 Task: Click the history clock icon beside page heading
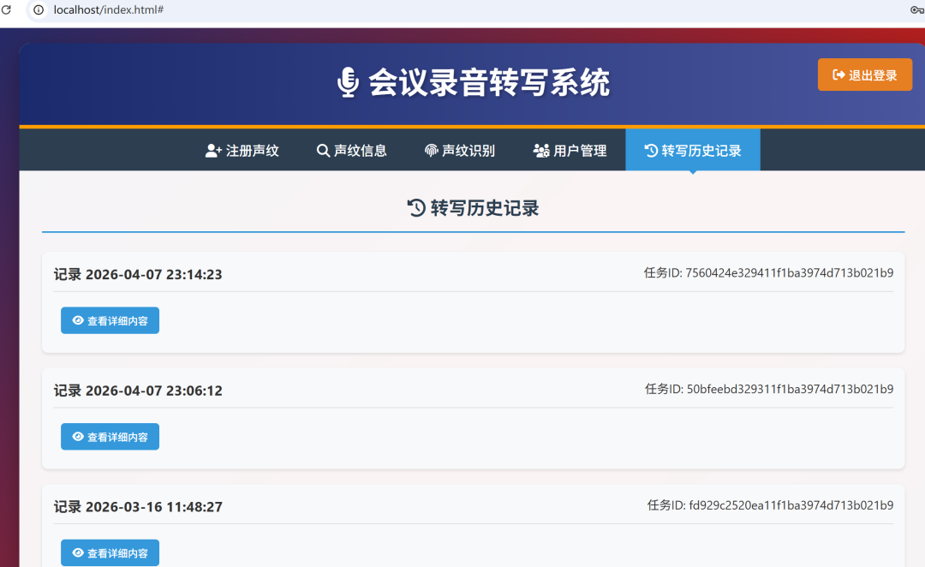click(416, 208)
